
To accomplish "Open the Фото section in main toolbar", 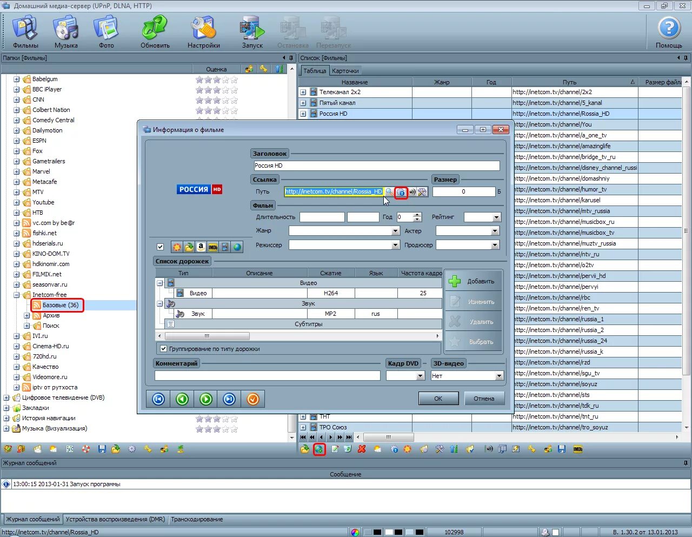I will 106,32.
